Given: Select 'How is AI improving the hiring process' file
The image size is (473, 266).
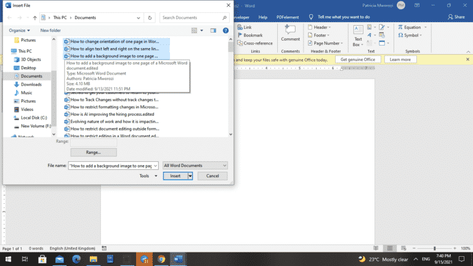Looking at the screenshot, I should point(112,115).
